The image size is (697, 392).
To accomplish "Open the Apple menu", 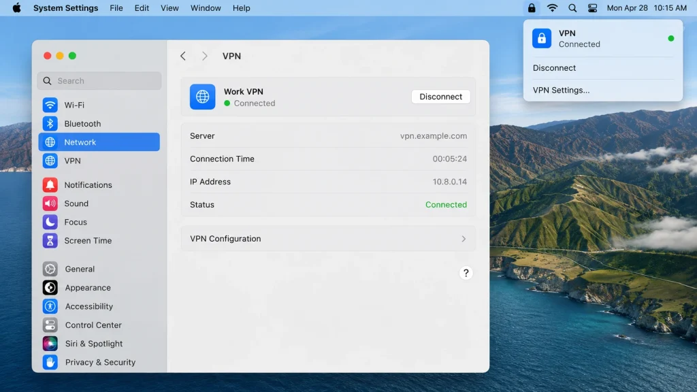I will 17,8.
